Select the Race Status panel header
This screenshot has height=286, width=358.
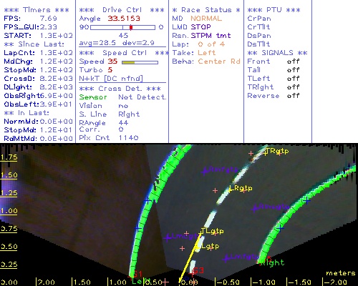point(206,10)
